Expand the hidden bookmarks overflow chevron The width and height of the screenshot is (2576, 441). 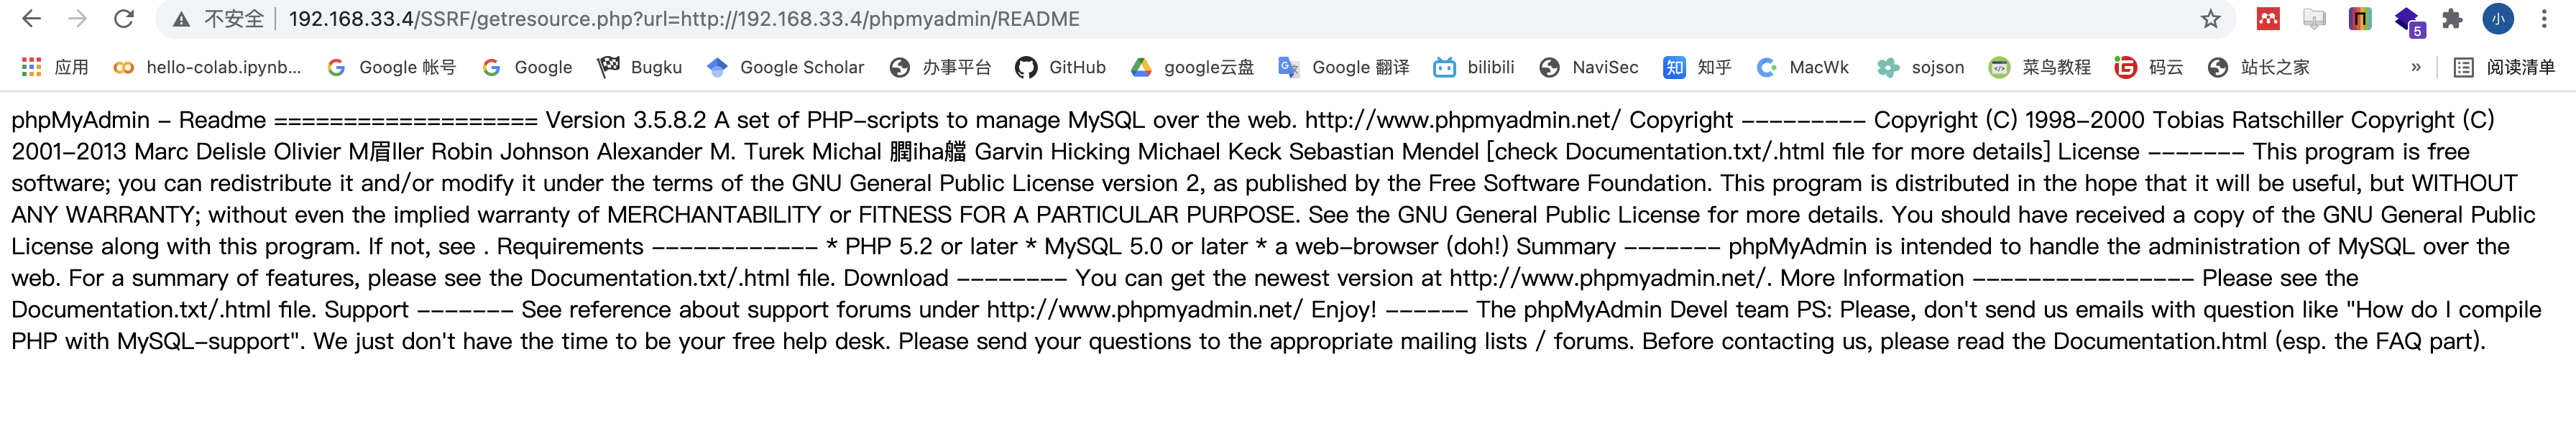pos(2416,67)
